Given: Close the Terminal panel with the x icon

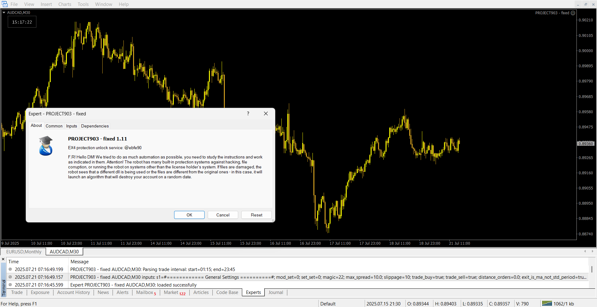Looking at the screenshot, I should point(3,259).
